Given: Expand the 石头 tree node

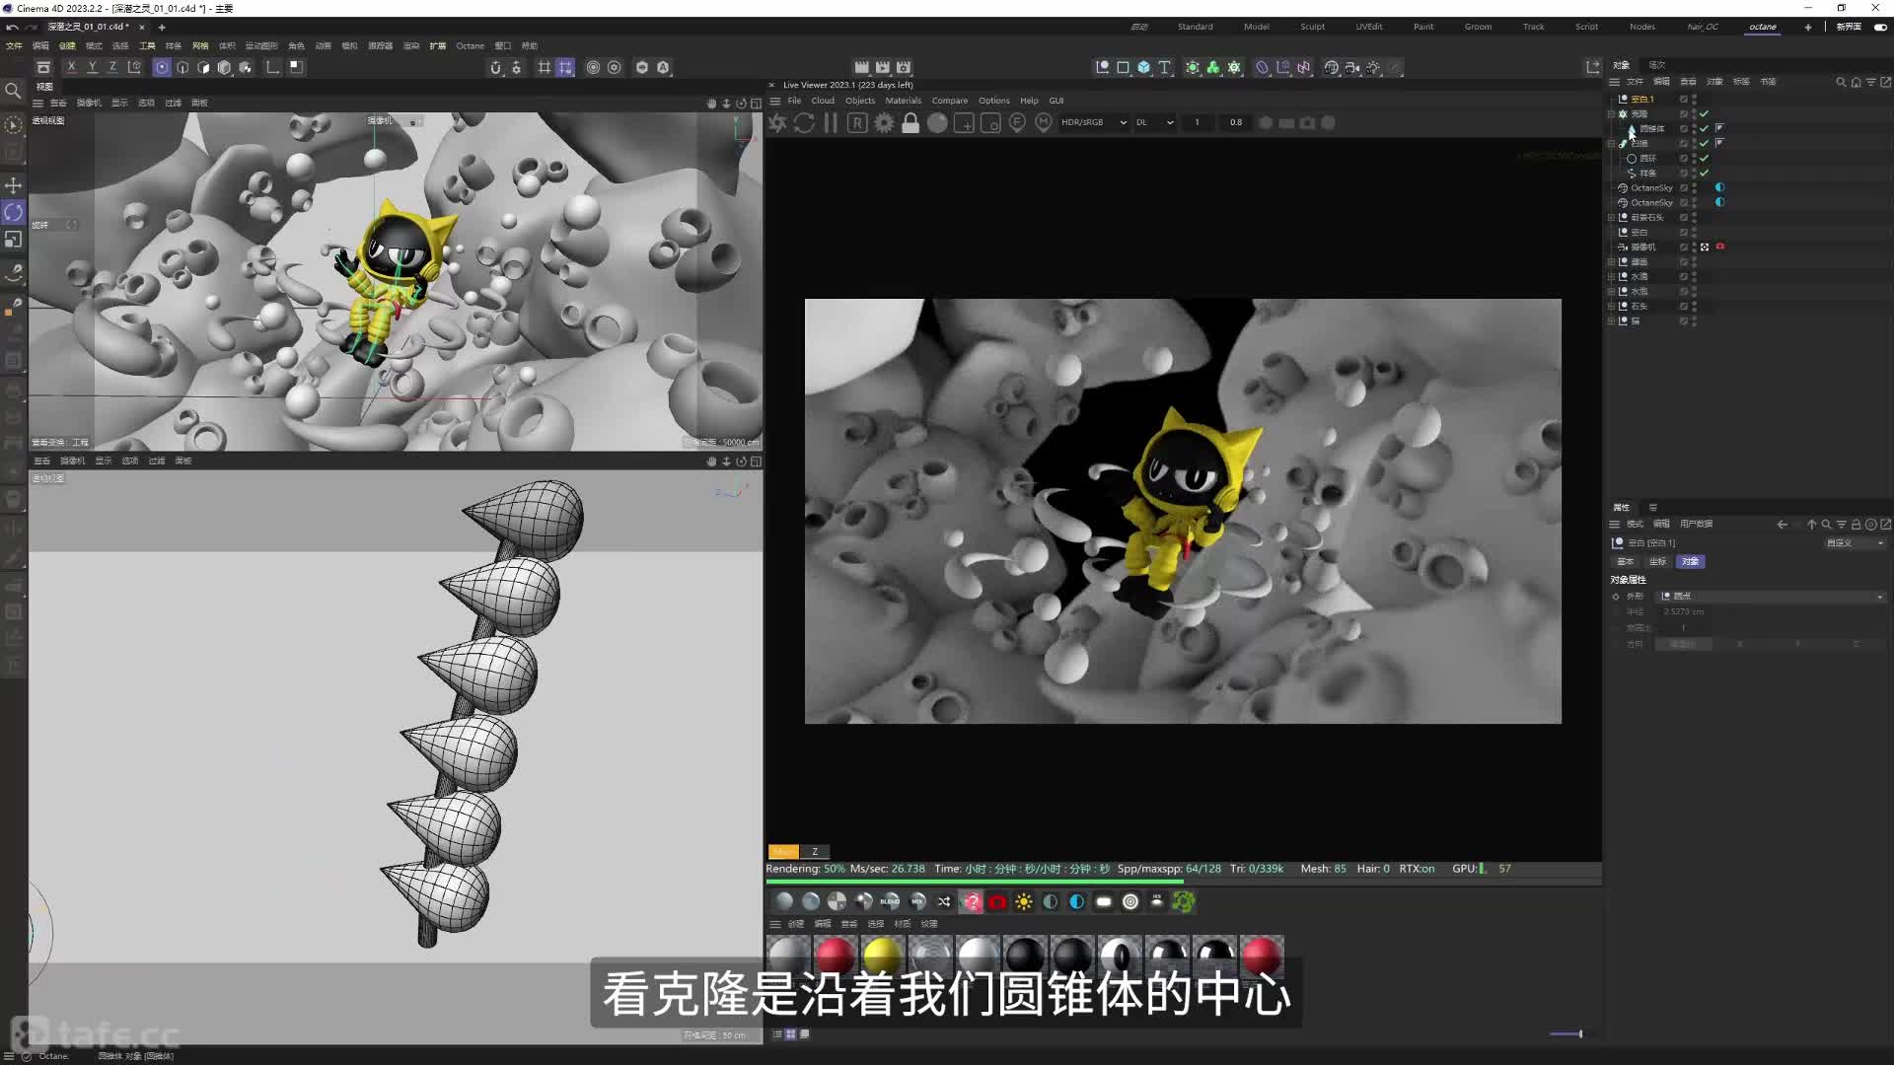Looking at the screenshot, I should click(x=1611, y=307).
